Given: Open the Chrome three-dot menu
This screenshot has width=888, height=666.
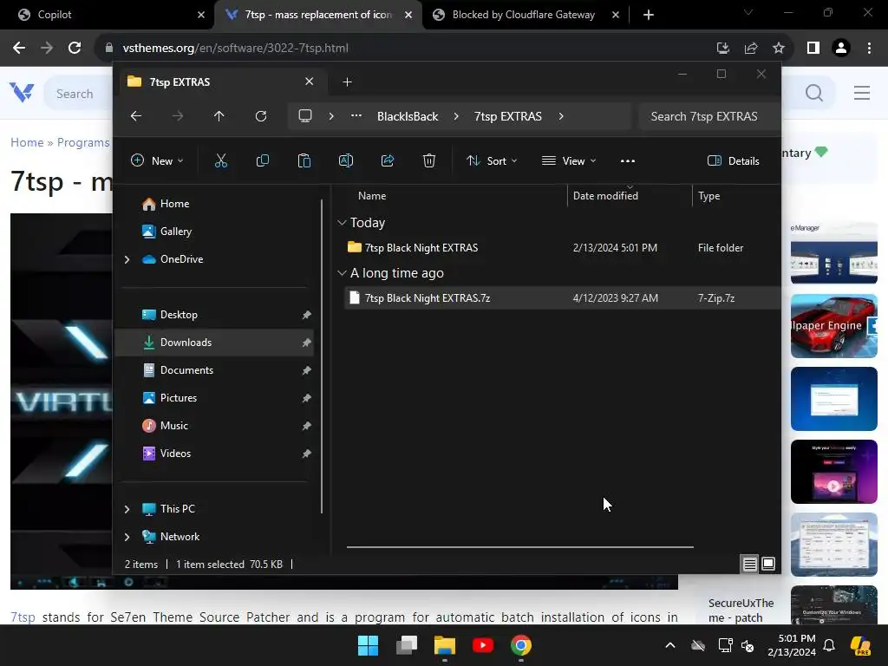Looking at the screenshot, I should [869, 49].
